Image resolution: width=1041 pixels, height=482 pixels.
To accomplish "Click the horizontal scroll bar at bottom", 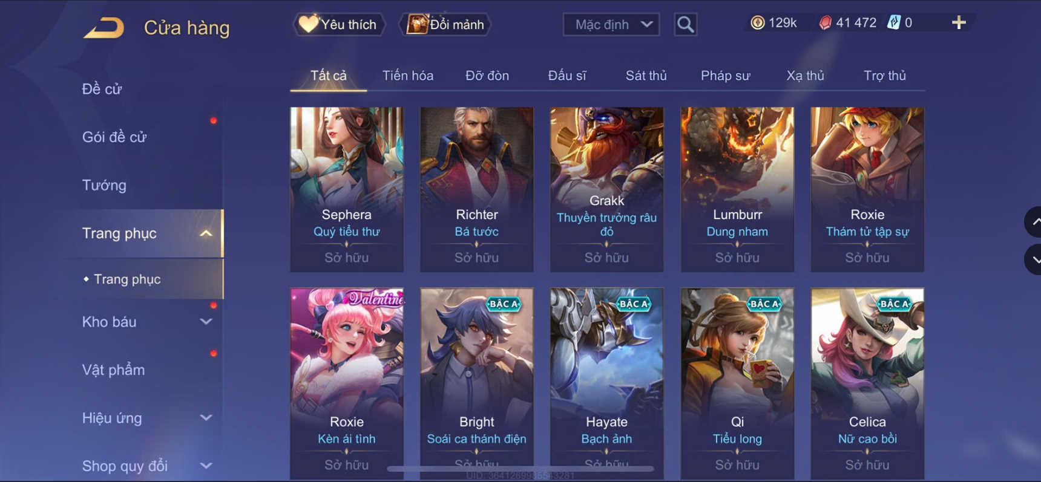I will point(520,469).
